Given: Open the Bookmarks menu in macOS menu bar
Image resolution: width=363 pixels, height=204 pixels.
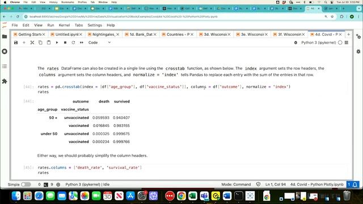Looking at the screenshot, I should (x=67, y=2).
